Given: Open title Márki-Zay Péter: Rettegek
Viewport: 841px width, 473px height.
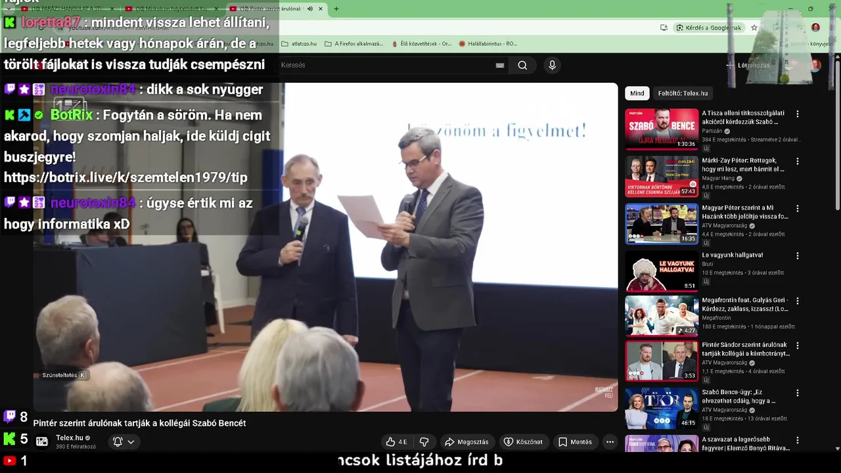Looking at the screenshot, I should point(743,165).
